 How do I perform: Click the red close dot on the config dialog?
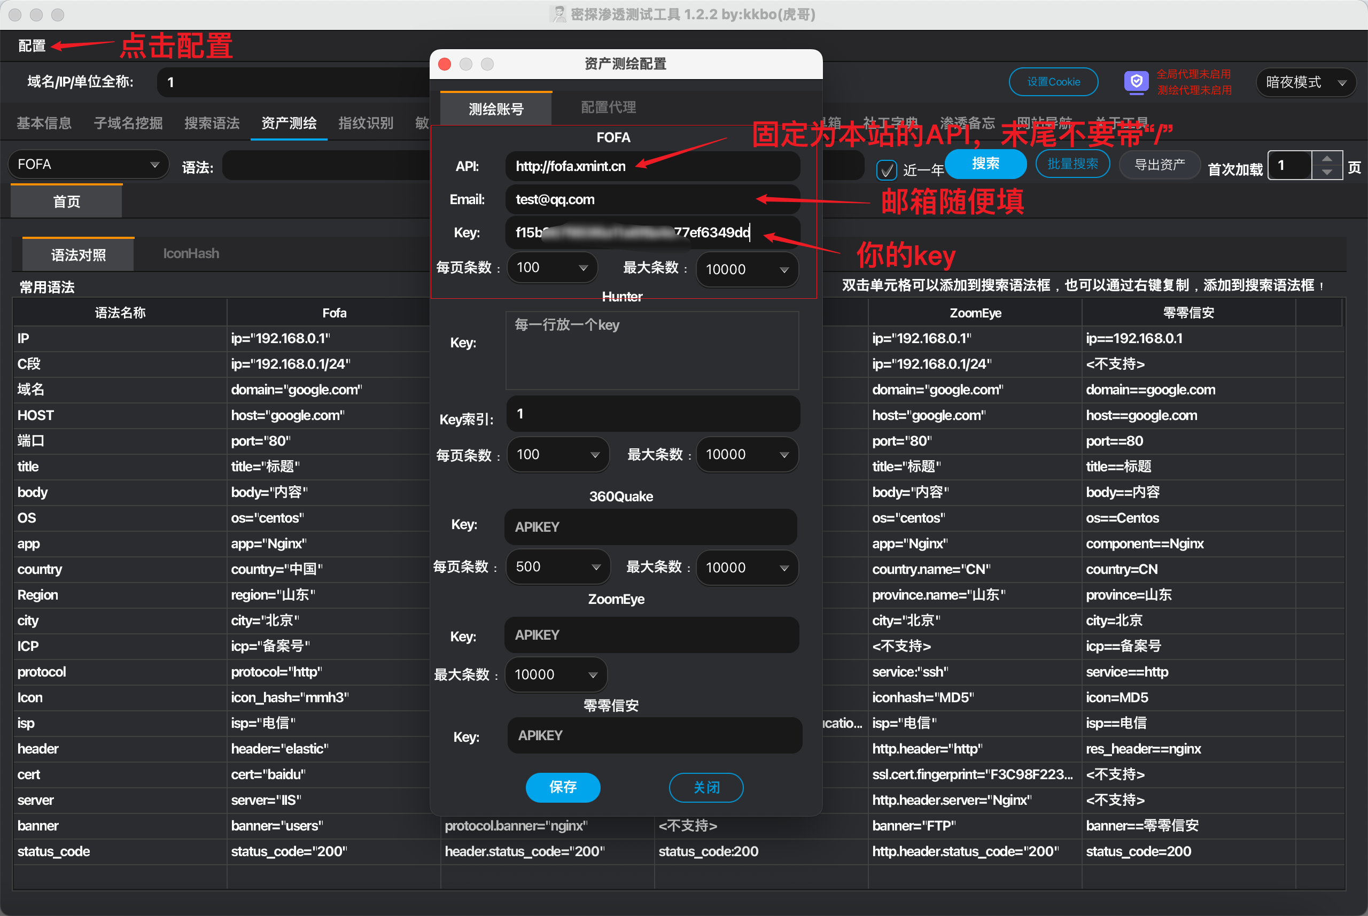445,64
